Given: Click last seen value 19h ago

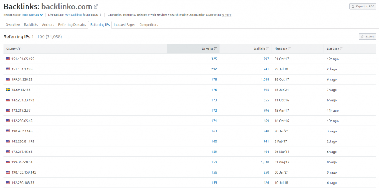Looking at the screenshot, I should click(333, 59).
